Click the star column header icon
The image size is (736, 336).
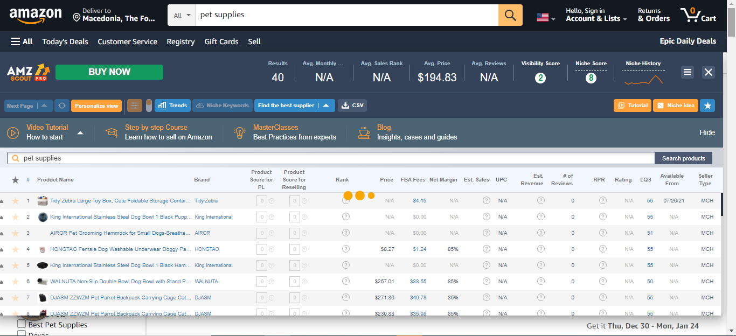click(15, 180)
